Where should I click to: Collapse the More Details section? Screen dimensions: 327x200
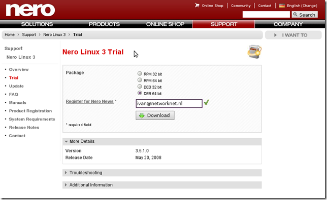point(162,141)
